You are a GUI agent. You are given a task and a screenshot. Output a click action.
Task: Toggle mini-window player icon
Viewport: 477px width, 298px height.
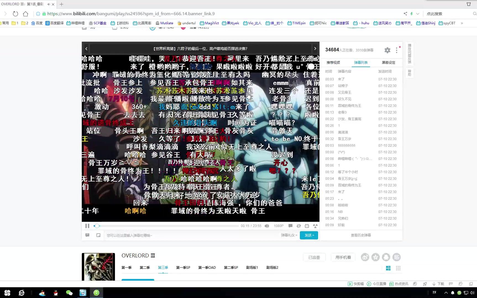(98, 235)
